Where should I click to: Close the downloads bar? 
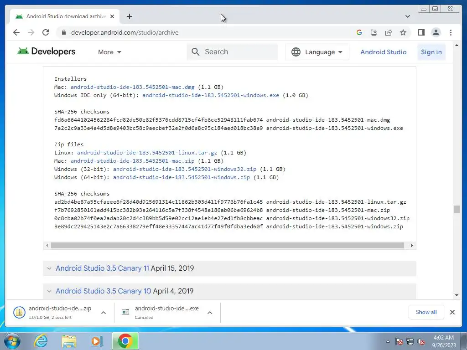coord(452,312)
